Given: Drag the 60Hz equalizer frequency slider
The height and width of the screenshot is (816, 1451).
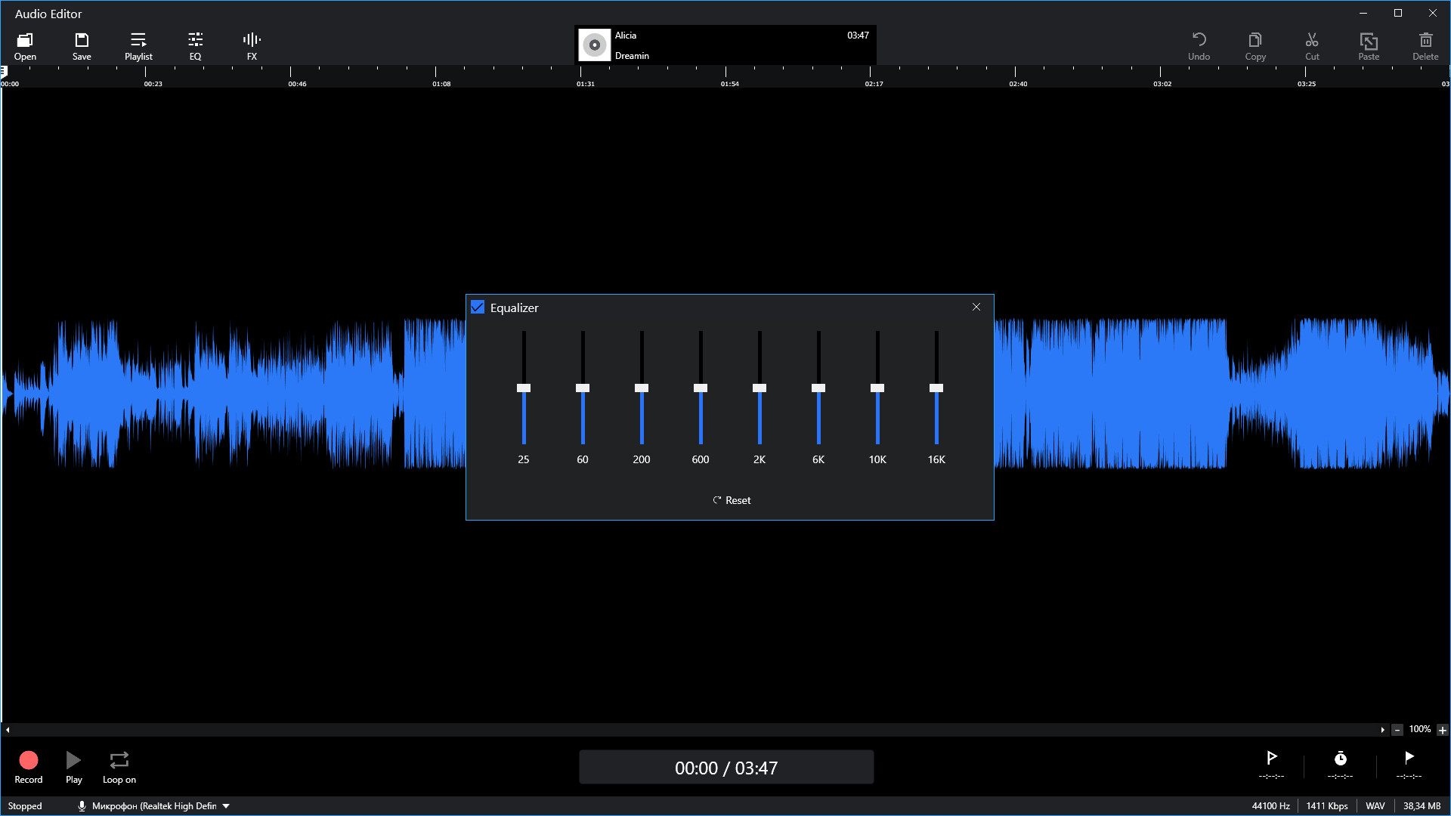Looking at the screenshot, I should 582,388.
